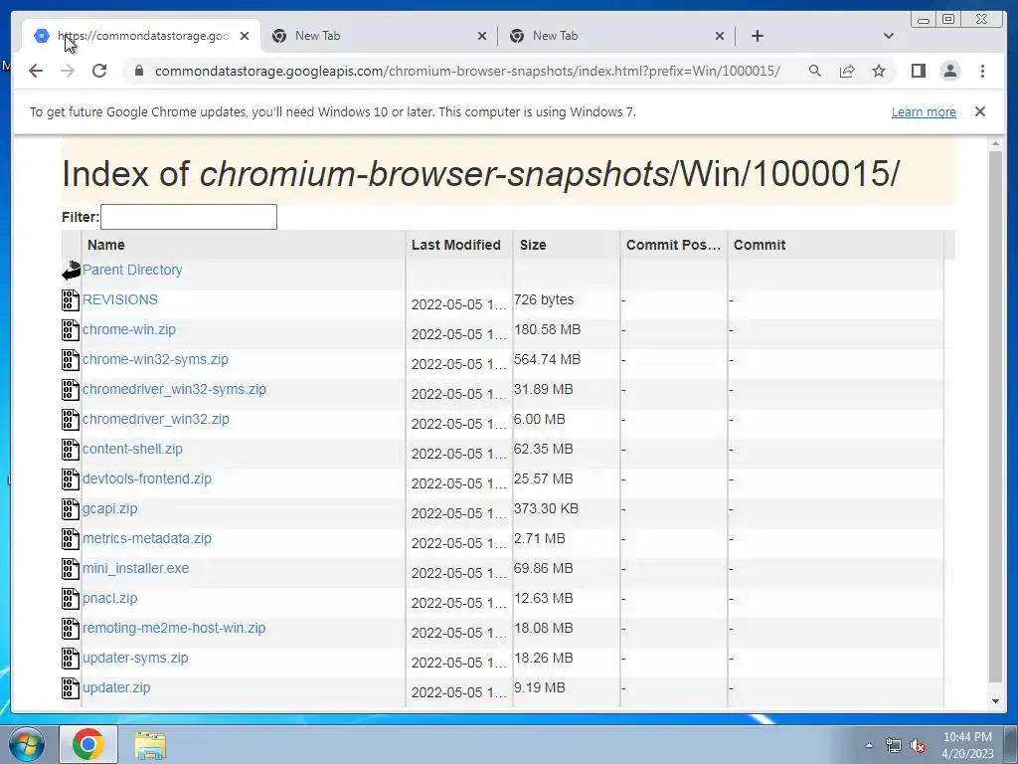Screen dimensions: 1018x764
Task: Close the third New Tab
Action: 720,36
